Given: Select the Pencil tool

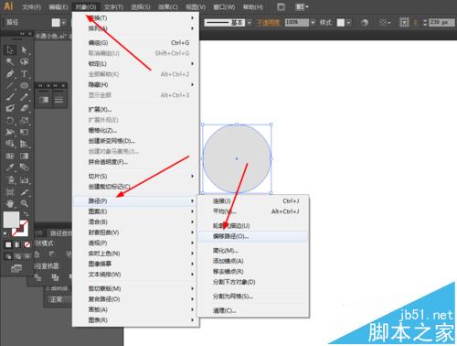Looking at the screenshot, I should 24,97.
